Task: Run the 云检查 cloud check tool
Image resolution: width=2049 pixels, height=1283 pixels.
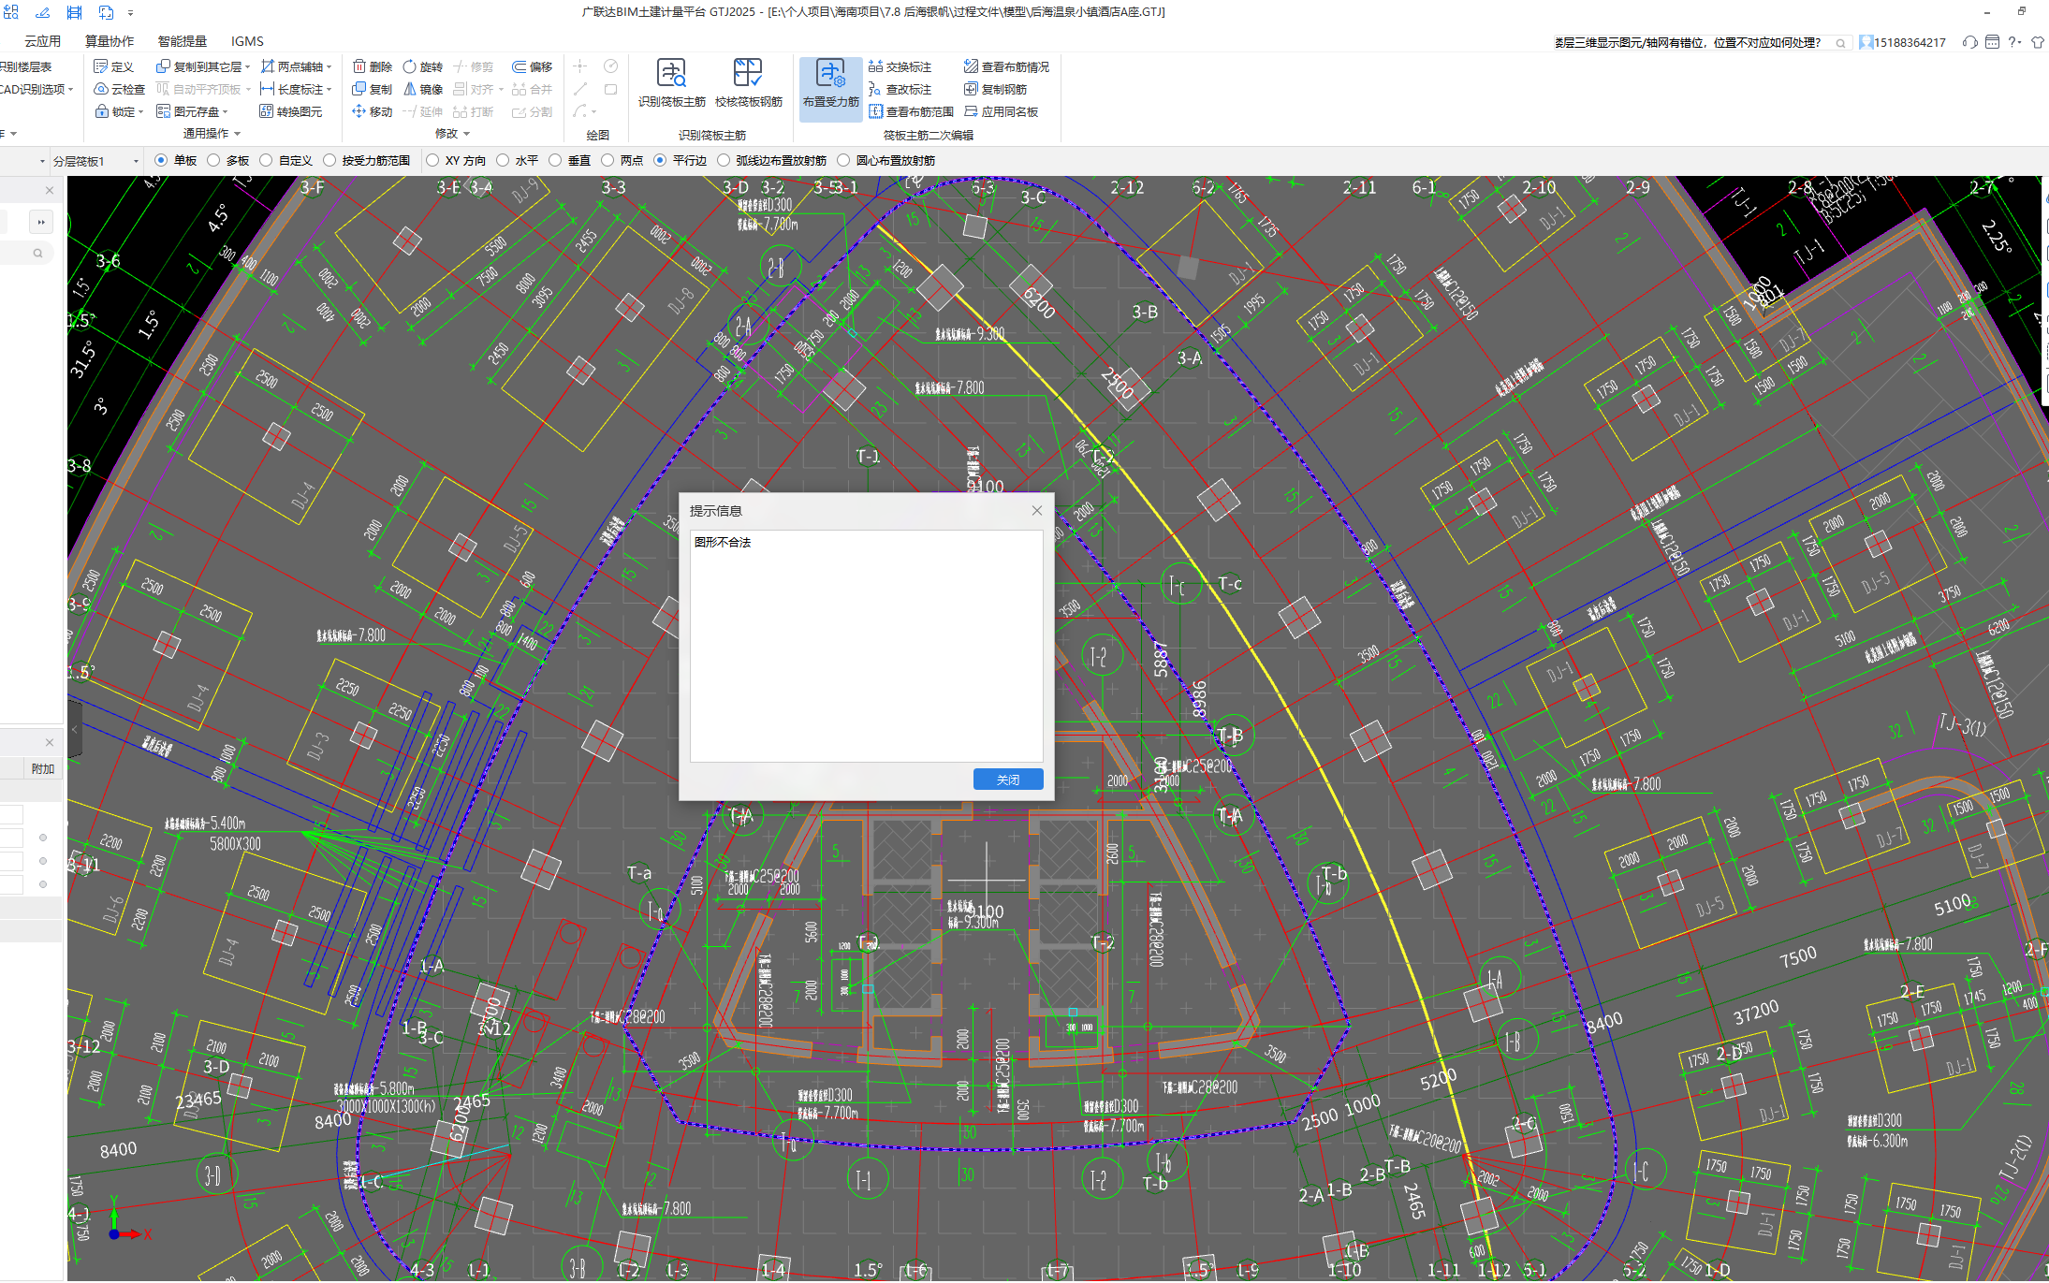Action: 119,89
